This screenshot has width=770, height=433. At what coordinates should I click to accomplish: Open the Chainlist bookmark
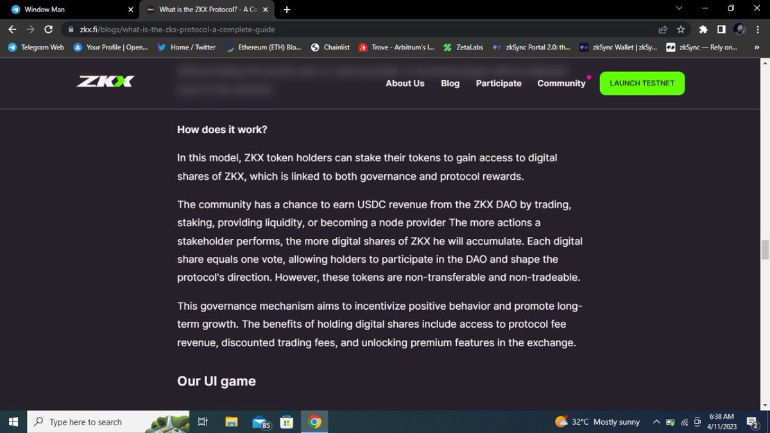click(x=330, y=47)
